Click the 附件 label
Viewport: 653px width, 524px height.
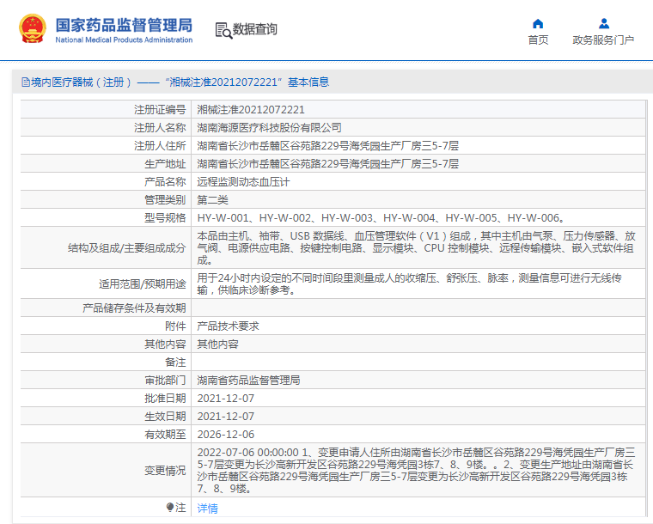click(175, 326)
